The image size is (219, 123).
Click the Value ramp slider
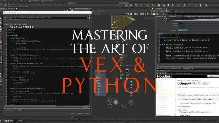click(x=202, y=28)
